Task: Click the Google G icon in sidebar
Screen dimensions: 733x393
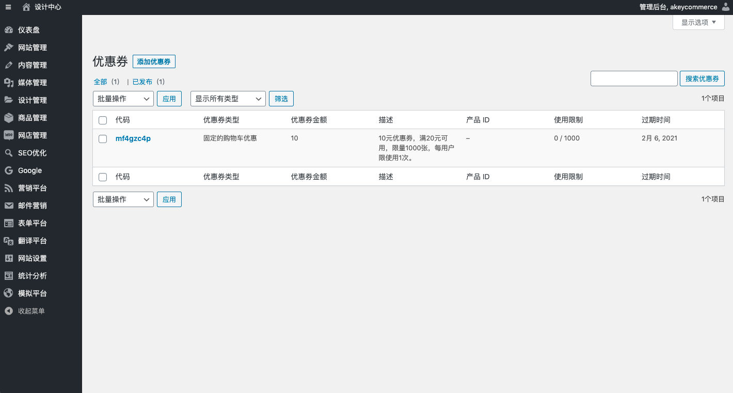Action: tap(9, 170)
